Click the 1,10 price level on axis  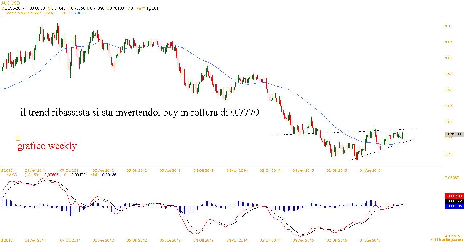[449, 26]
